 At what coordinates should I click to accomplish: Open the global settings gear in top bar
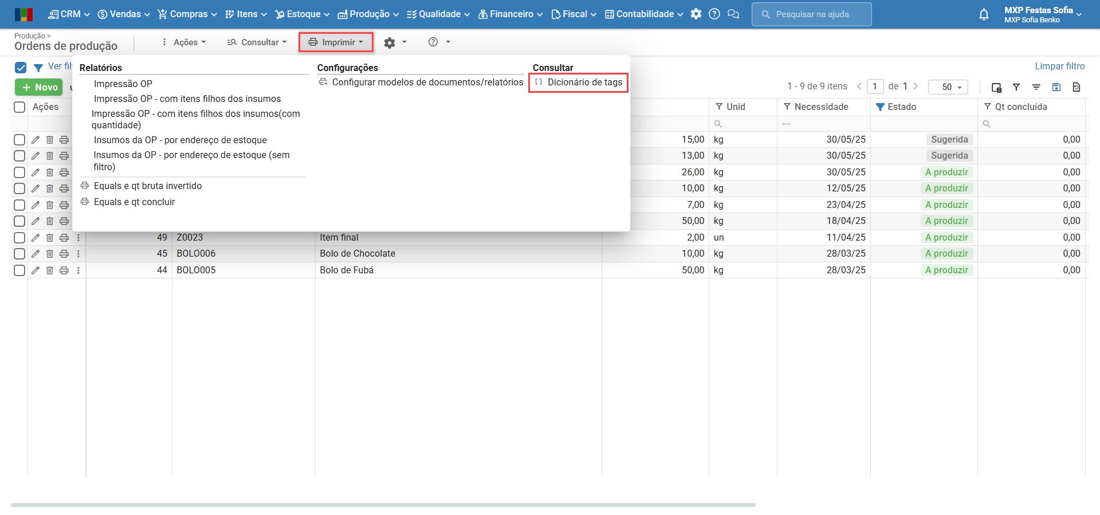pyautogui.click(x=696, y=14)
